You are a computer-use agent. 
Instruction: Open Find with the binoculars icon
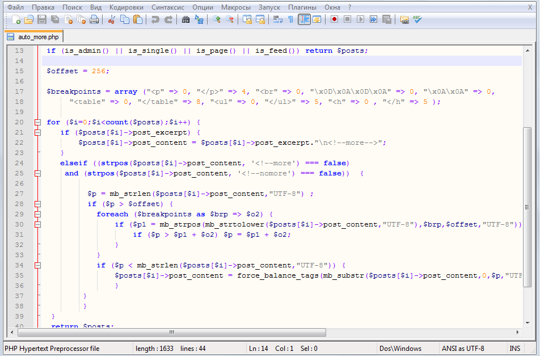[x=185, y=19]
